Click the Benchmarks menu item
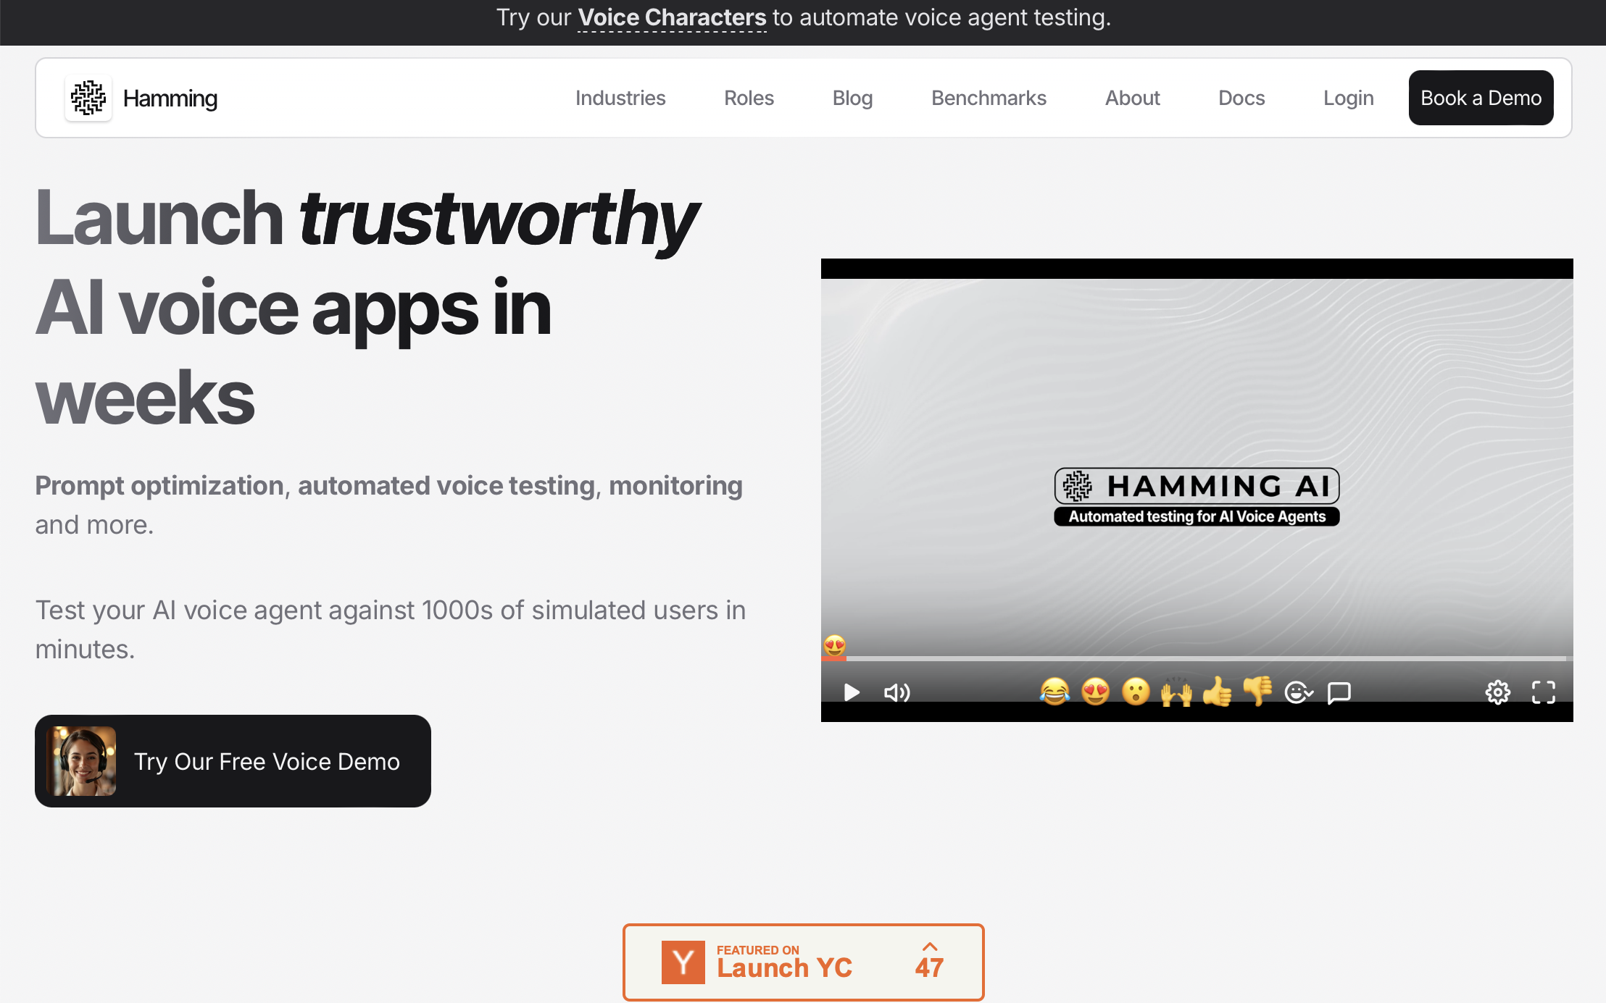The height and width of the screenshot is (1003, 1606). [x=989, y=97]
